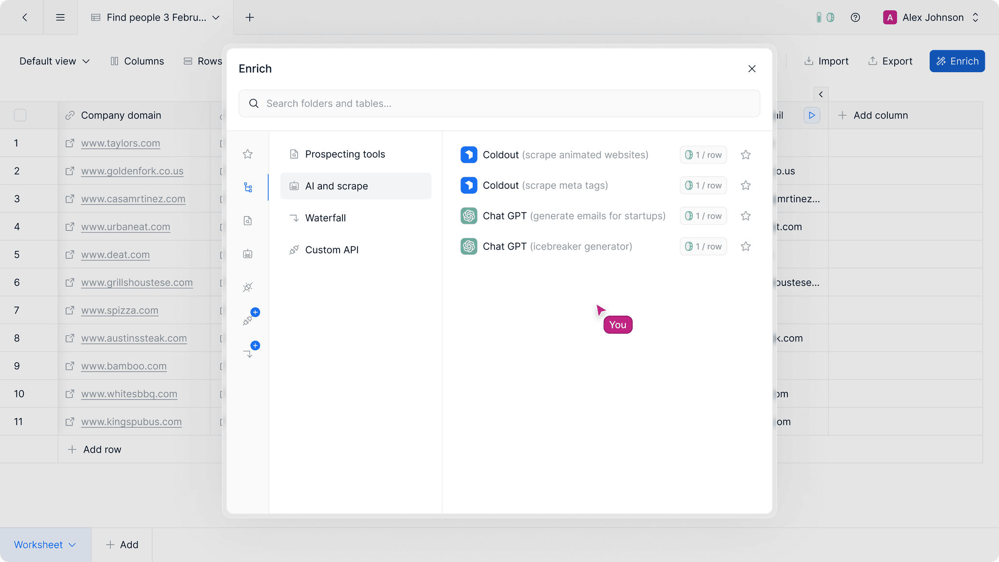Select row number 5

point(17,254)
